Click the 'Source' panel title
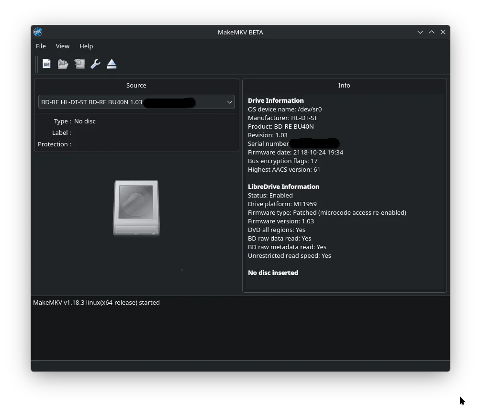This screenshot has height=408, width=481. [136, 85]
